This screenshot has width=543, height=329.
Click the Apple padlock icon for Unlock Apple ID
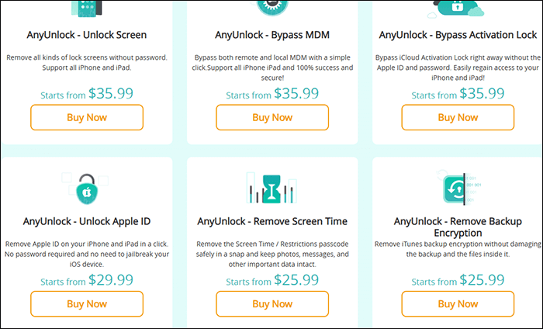[87, 189]
